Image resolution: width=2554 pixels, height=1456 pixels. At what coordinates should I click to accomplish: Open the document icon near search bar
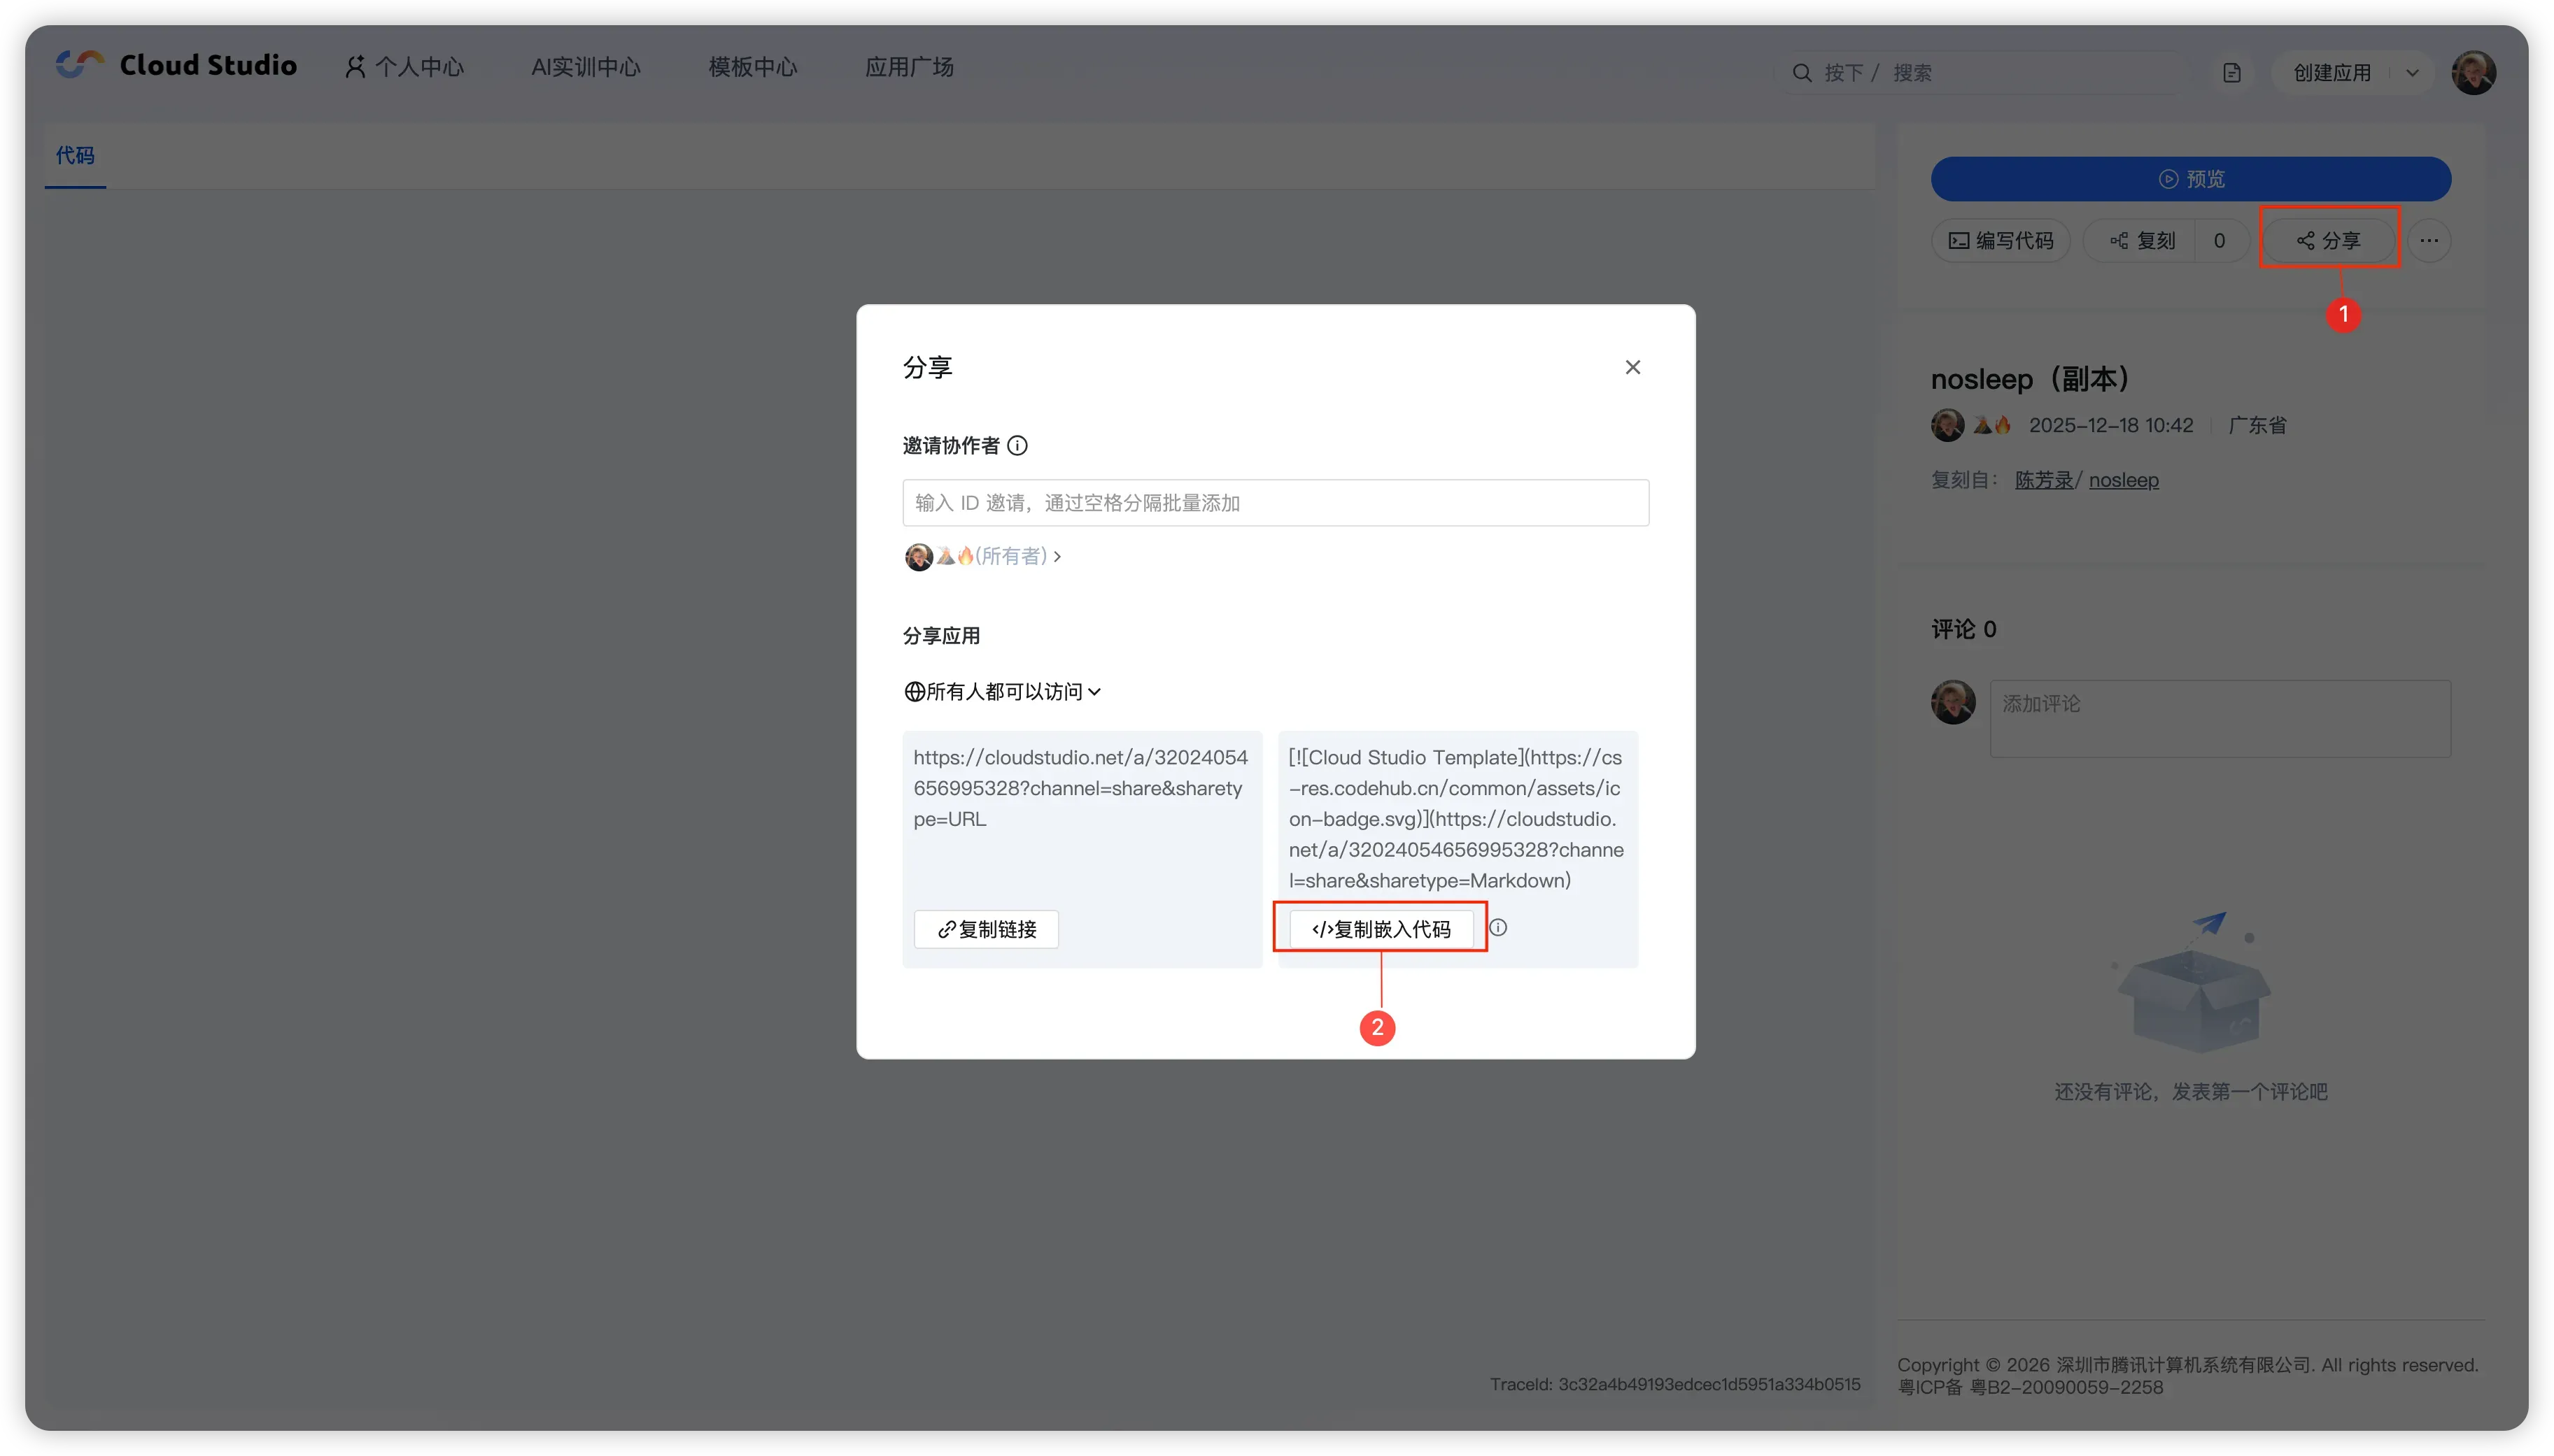[2232, 73]
